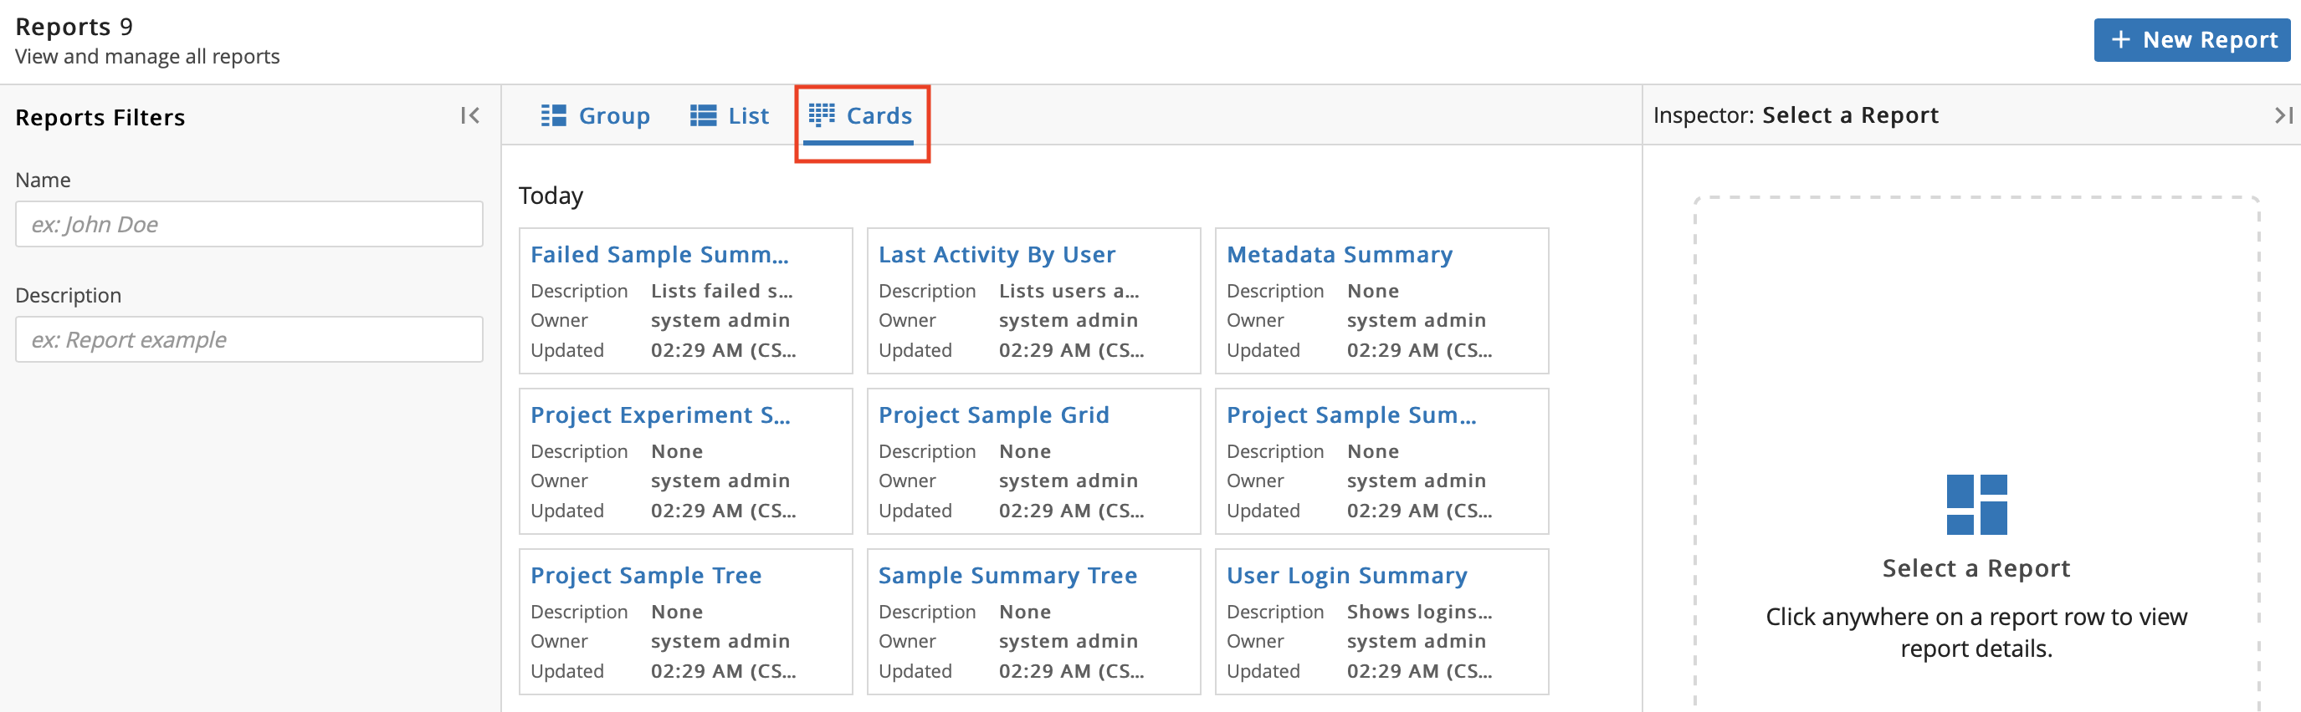Open the Last Activity By User report
2301x712 pixels.
(x=997, y=255)
